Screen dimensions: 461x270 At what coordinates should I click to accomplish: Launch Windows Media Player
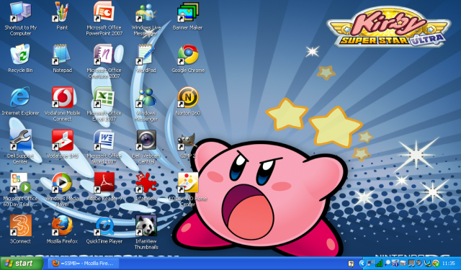point(62,189)
